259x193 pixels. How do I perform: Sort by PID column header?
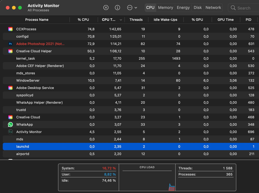tap(248, 20)
